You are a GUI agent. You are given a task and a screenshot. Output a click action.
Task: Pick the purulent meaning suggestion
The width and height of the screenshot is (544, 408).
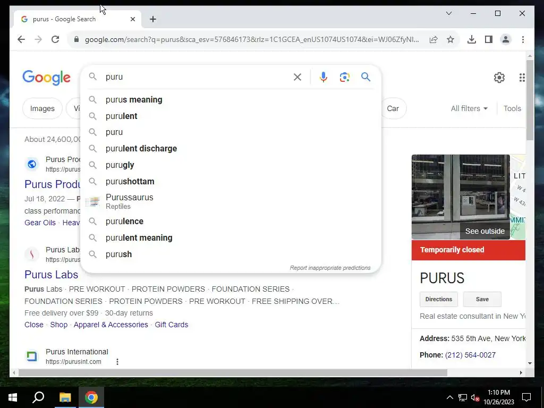coord(231,237)
